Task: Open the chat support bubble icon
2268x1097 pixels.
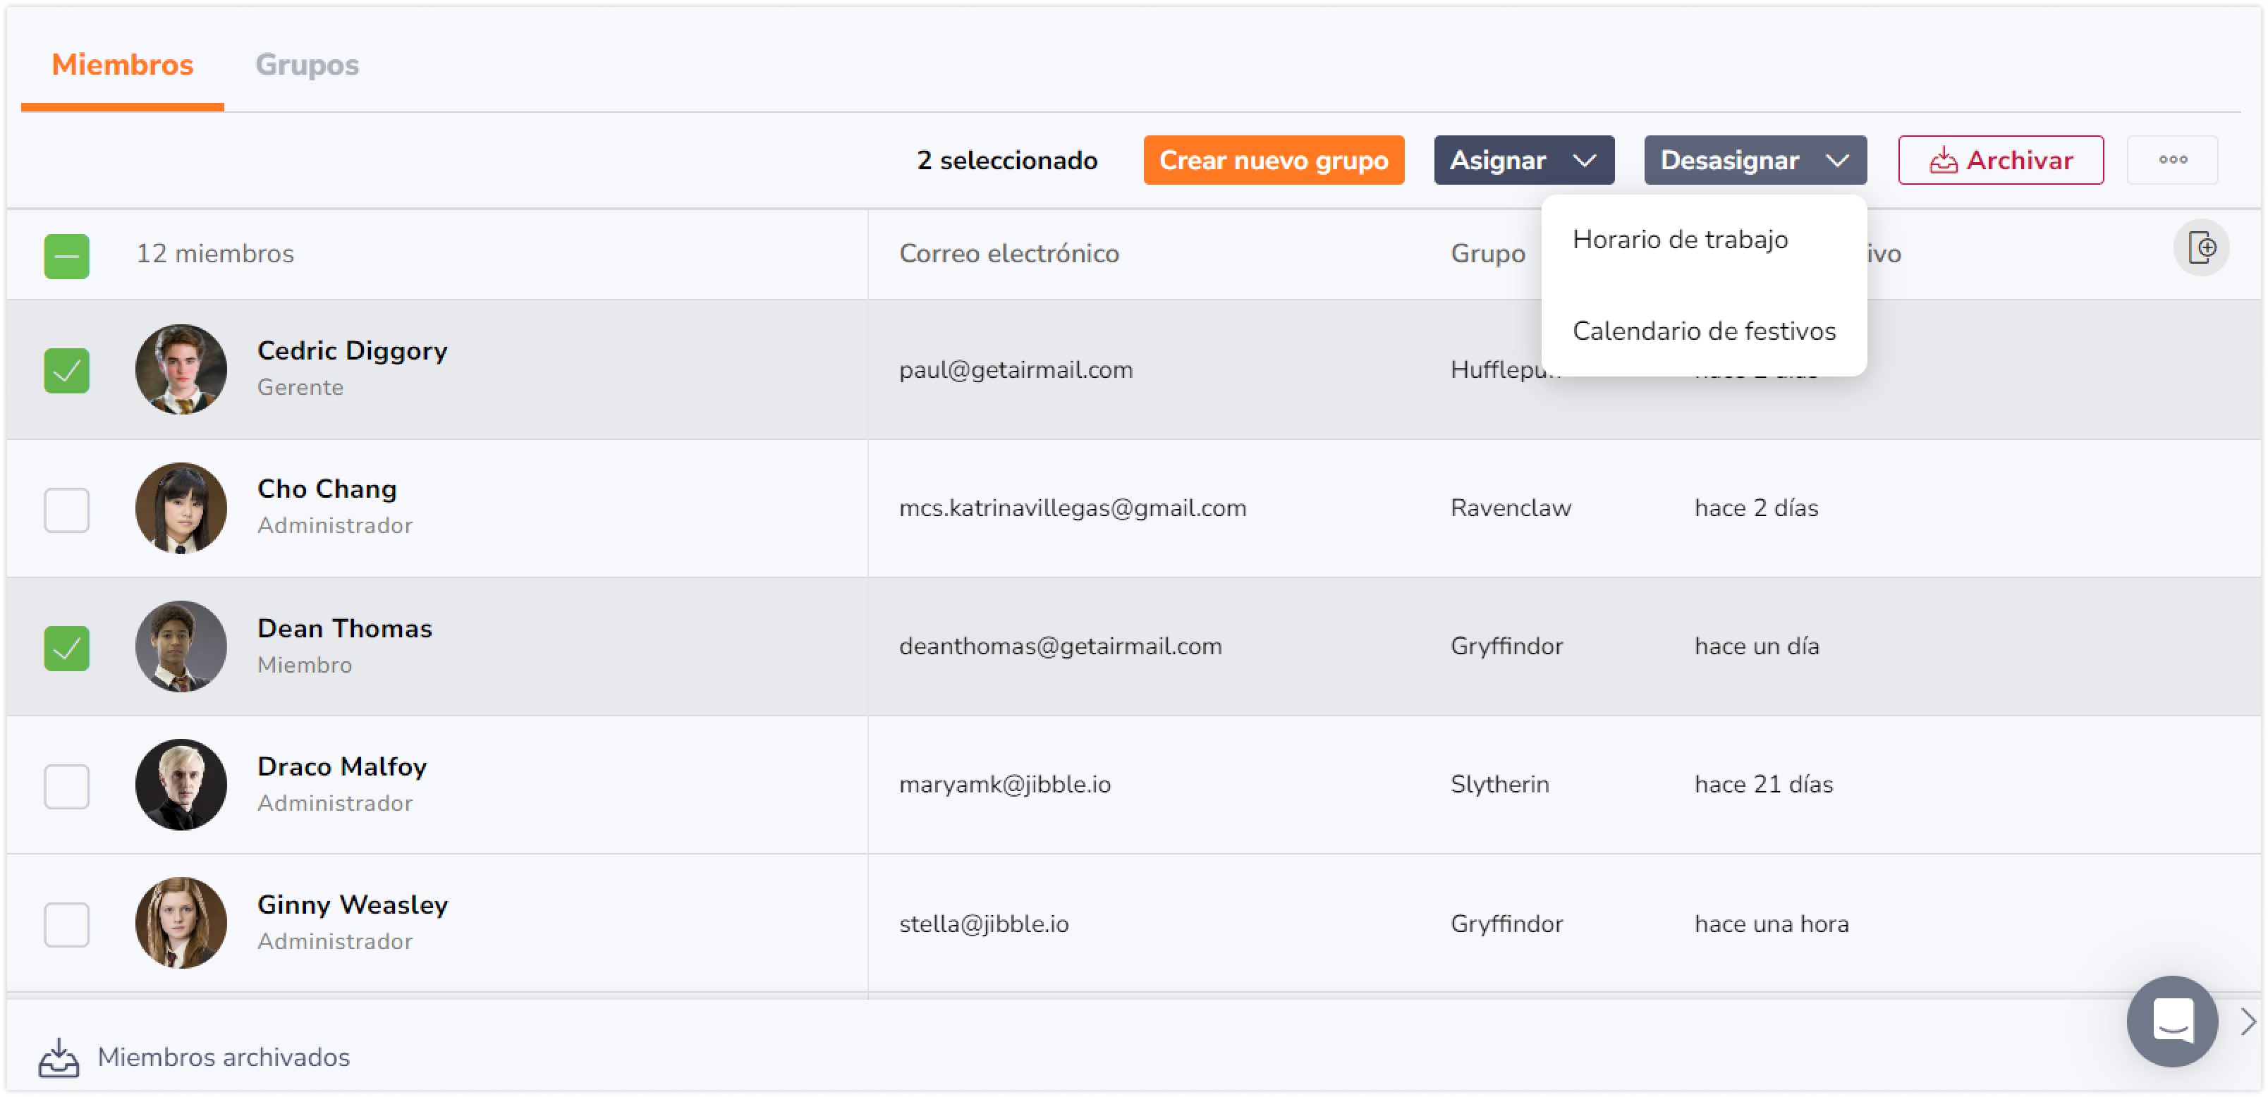Action: [x=2171, y=1020]
